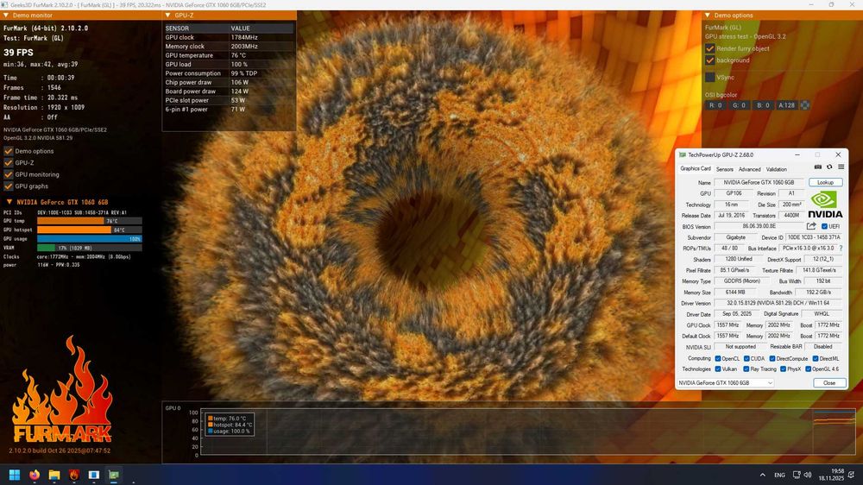
Task: Click the A:128 alpha field
Action: 786,105
